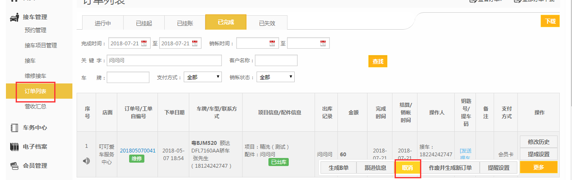Open the 支付方式 dropdown
The height and width of the screenshot is (180, 572).
click(x=203, y=77)
